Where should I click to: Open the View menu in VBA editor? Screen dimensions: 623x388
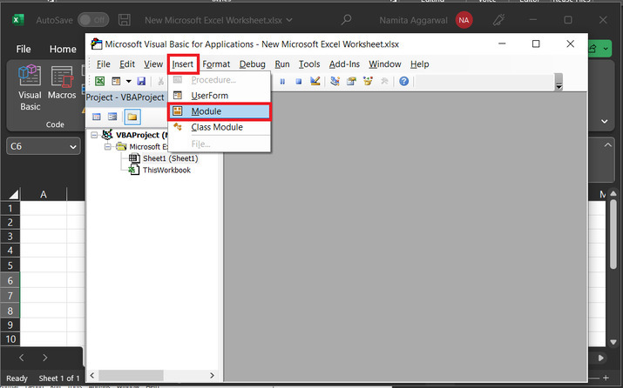click(x=153, y=64)
